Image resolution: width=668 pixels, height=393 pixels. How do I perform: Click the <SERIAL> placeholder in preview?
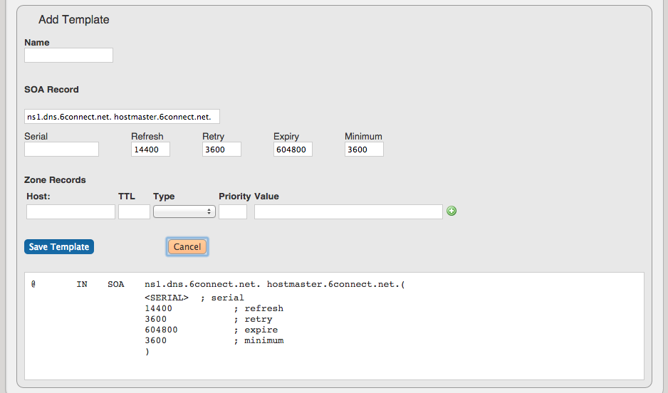[166, 298]
